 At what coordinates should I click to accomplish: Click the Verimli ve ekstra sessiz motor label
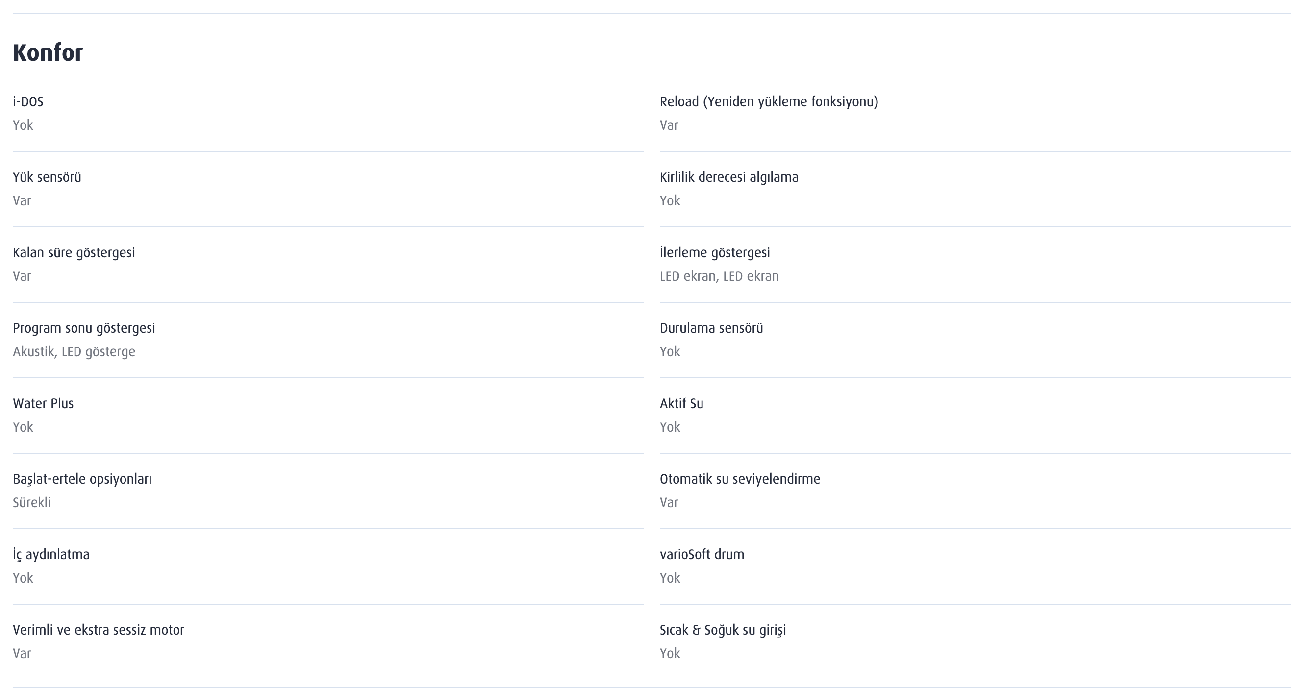(x=98, y=630)
